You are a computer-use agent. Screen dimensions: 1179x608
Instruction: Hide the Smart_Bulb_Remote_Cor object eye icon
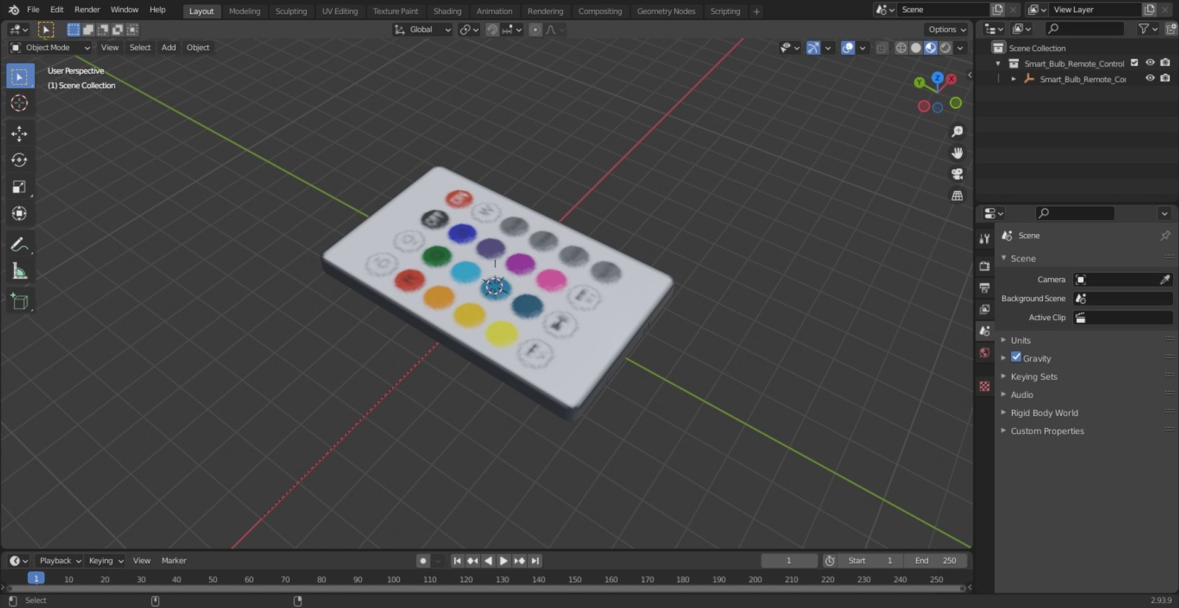(x=1150, y=79)
